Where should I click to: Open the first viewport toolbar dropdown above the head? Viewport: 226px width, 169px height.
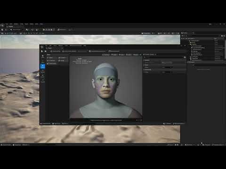click(106, 54)
